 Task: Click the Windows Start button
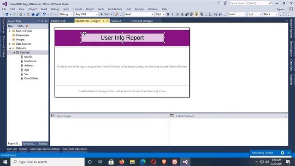pos(5,162)
